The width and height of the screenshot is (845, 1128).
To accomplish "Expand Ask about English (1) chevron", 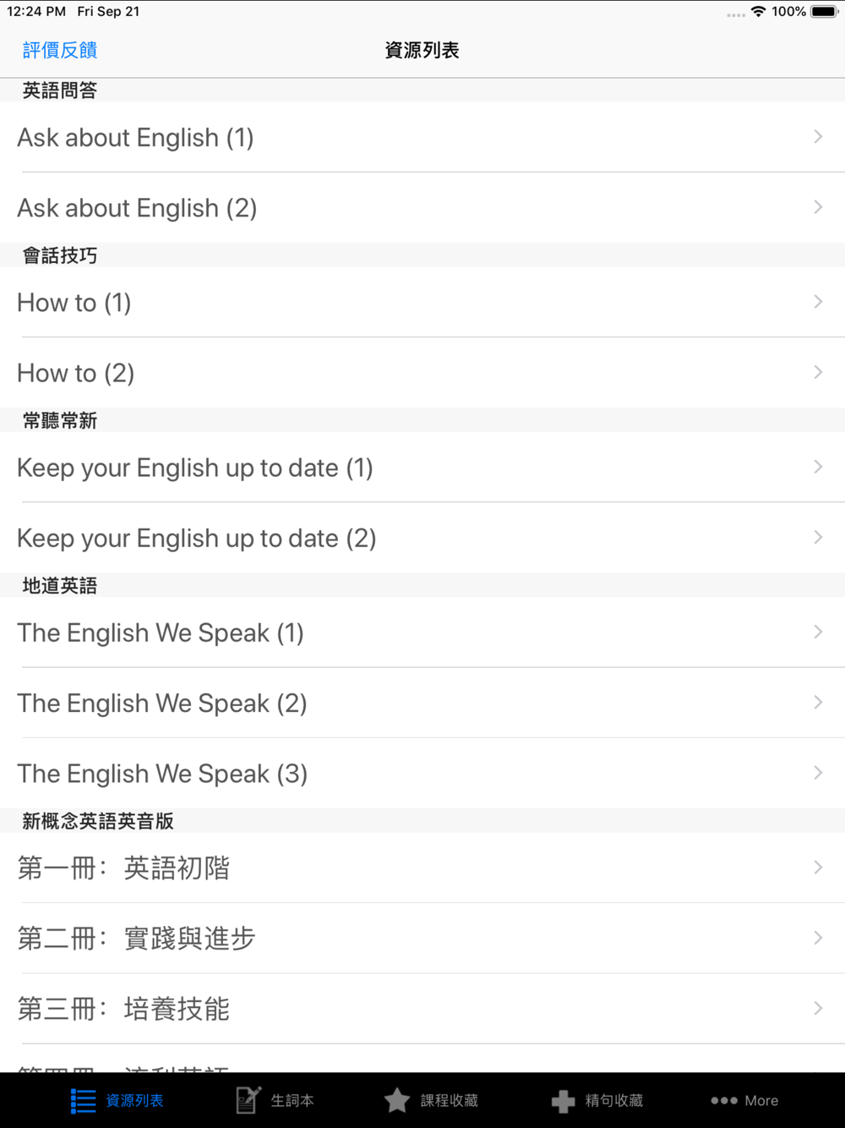I will pyautogui.click(x=818, y=137).
